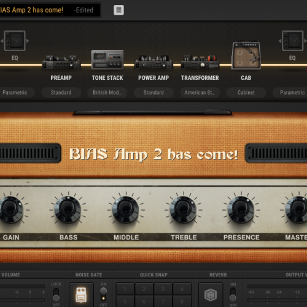Select the POWER AMP label tab

[x=153, y=78]
